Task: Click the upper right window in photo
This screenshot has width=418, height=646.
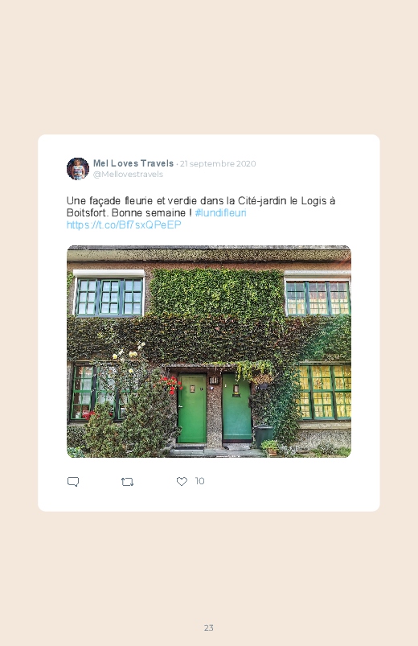Action: tap(318, 298)
